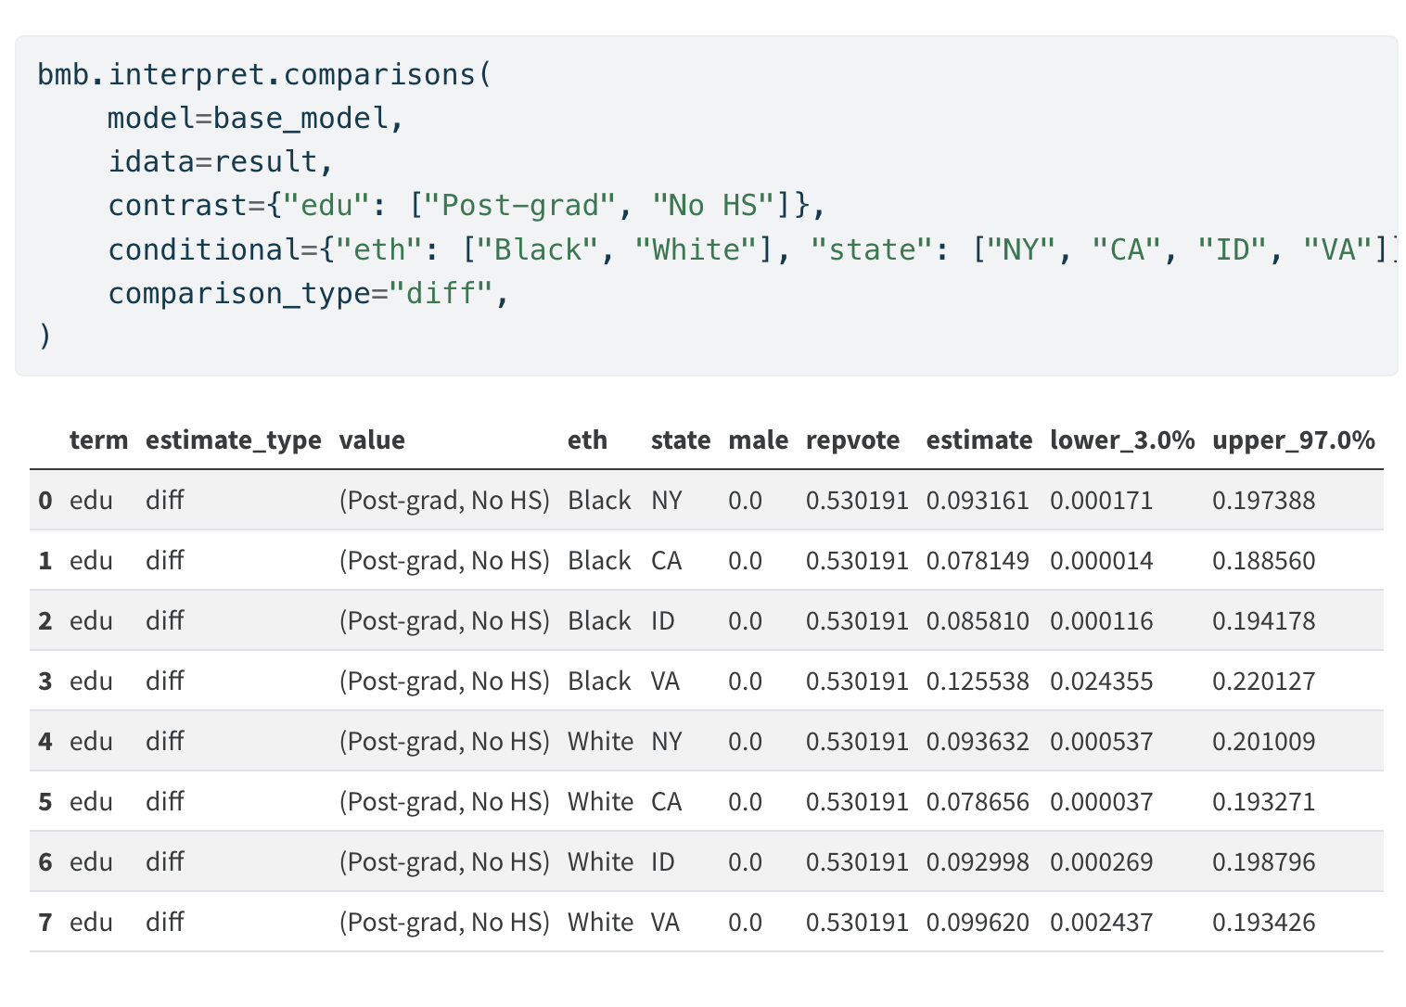Click the "estimate_type" column header
1406x1007 pixels.
(233, 440)
